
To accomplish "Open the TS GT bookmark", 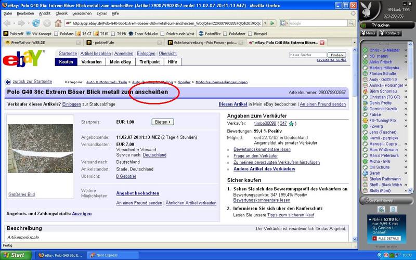I will pyautogui.click(x=84, y=34).
